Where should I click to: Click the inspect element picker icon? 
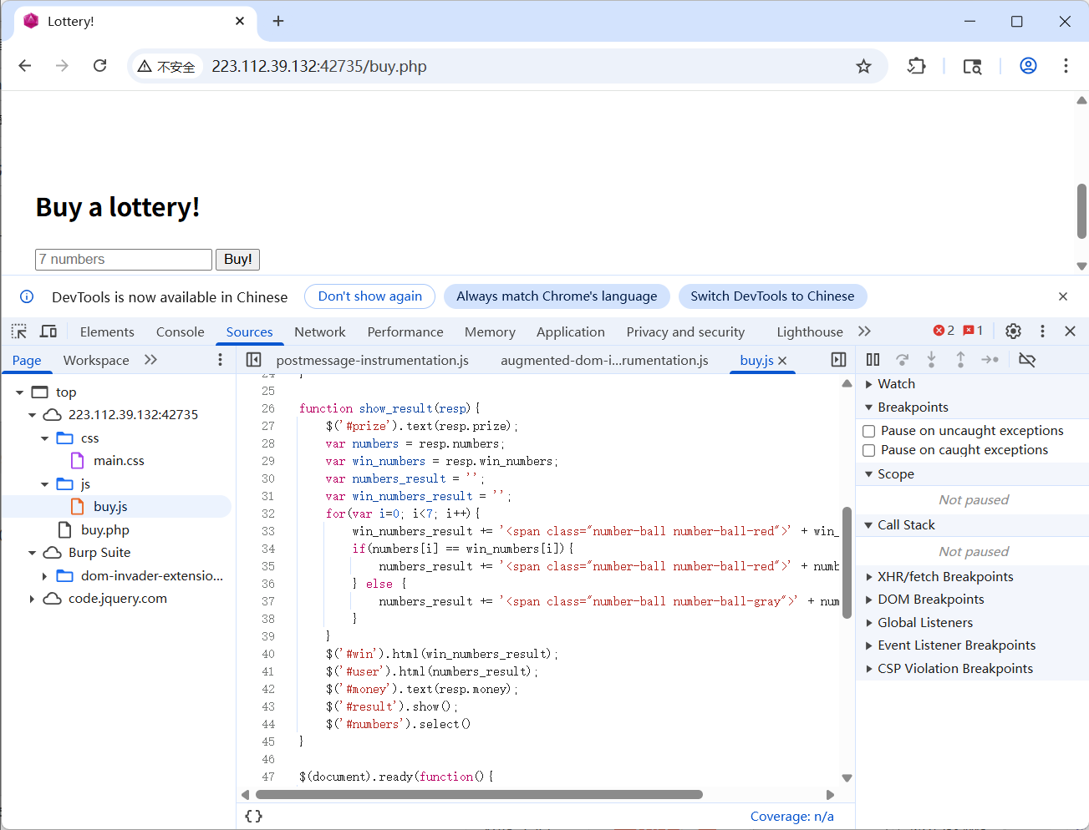[x=18, y=331]
